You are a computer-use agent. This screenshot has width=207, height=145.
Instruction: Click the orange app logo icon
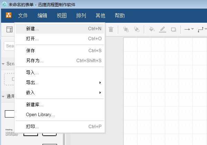[9, 15]
